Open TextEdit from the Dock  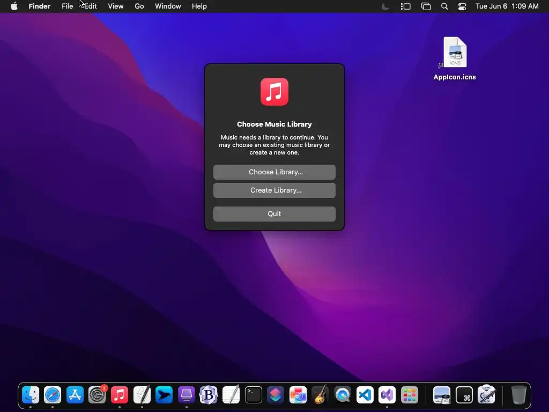[231, 395]
